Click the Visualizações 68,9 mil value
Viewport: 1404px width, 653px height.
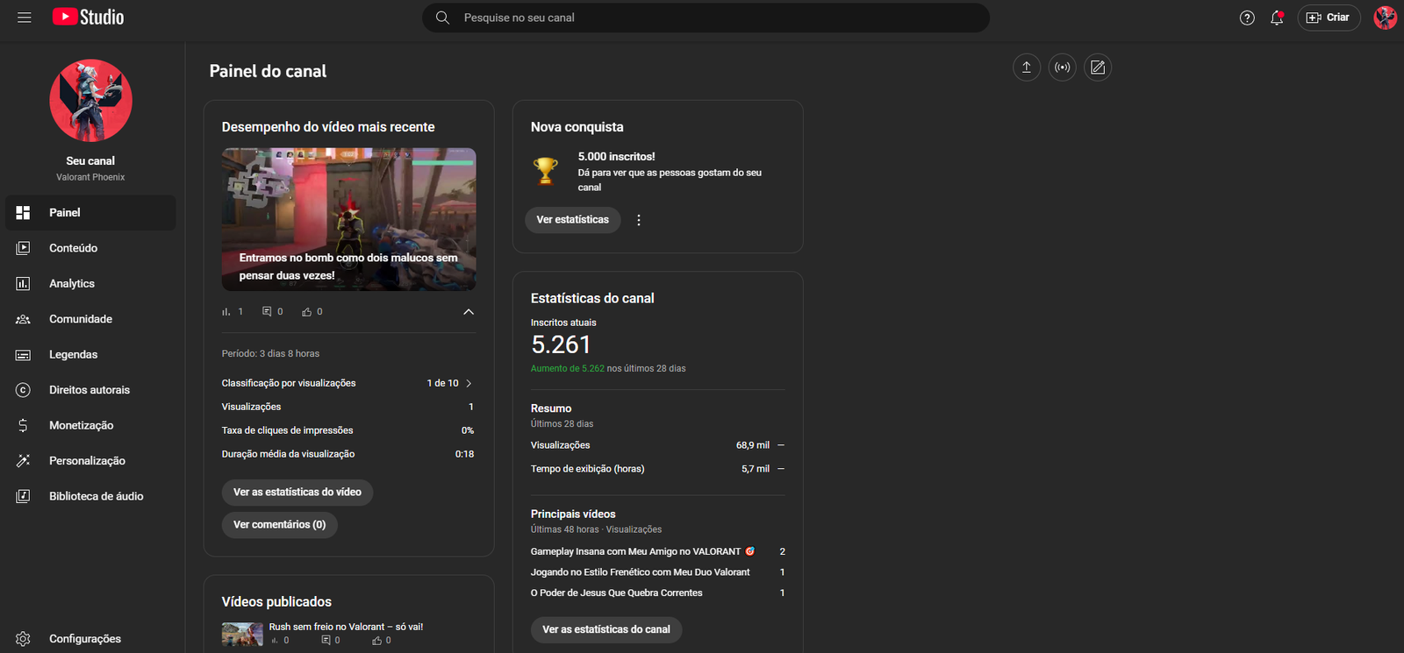[x=753, y=445]
